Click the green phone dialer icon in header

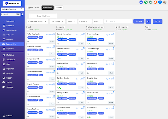pos(146,2)
